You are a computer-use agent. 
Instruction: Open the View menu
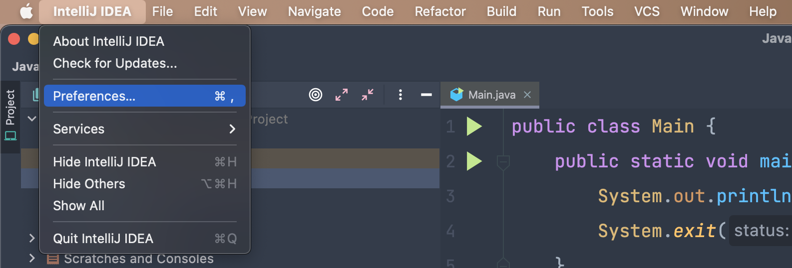pos(253,11)
